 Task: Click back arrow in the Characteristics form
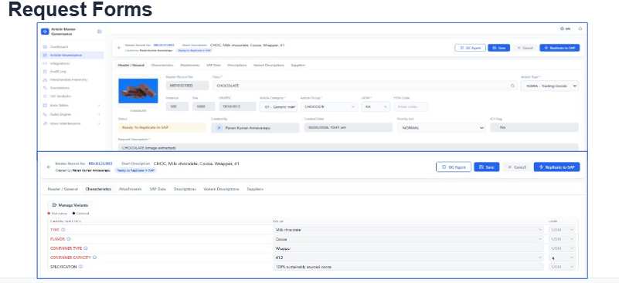(x=49, y=167)
